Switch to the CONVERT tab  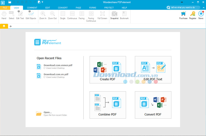[63, 8]
